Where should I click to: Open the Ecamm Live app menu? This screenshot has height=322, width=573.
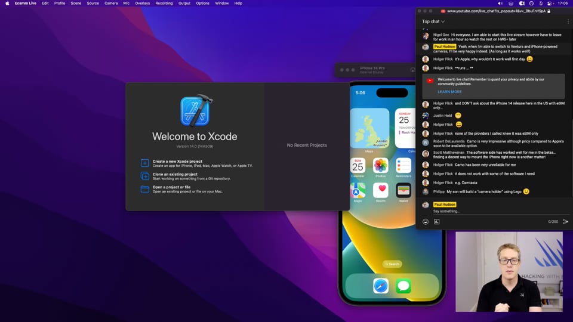(25, 4)
